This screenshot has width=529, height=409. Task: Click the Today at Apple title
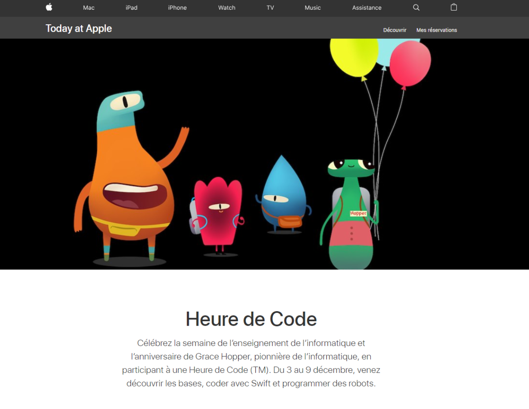click(x=78, y=29)
